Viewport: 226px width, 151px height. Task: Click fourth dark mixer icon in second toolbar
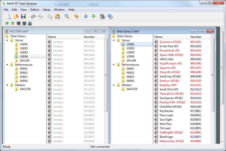click(x=24, y=23)
